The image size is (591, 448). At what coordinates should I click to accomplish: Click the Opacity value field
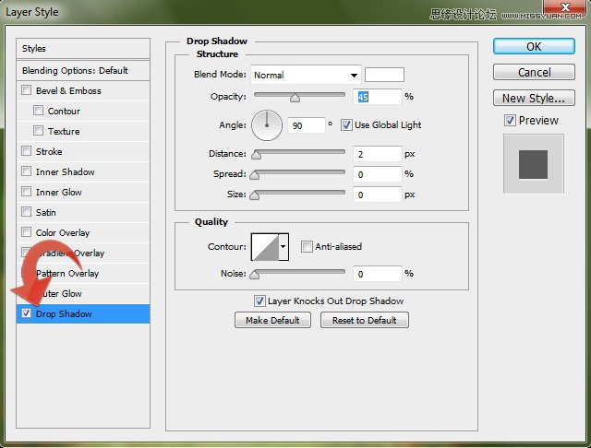click(378, 97)
